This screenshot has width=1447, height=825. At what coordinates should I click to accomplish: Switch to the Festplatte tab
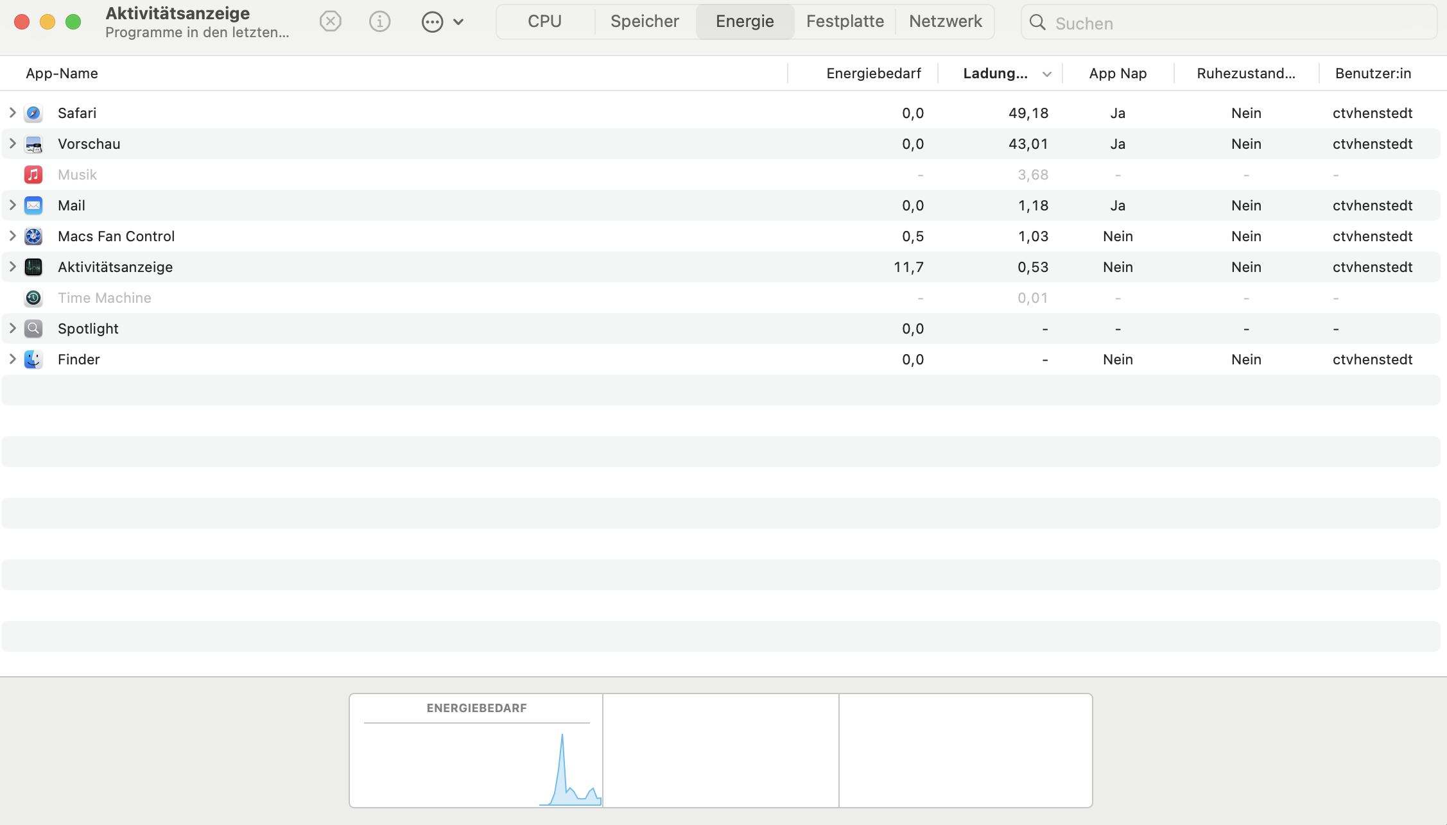coord(845,22)
